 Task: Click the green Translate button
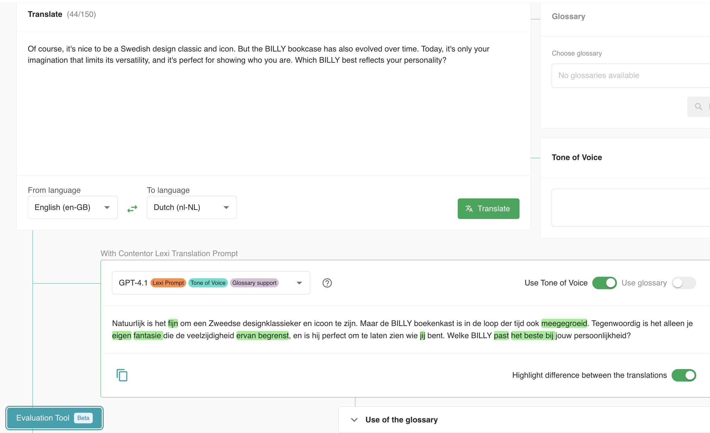click(x=488, y=209)
